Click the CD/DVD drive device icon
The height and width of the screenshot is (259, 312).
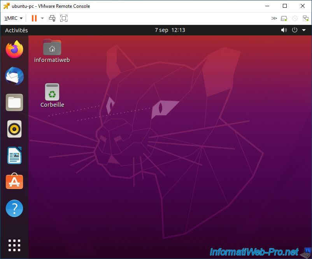[x=295, y=18]
